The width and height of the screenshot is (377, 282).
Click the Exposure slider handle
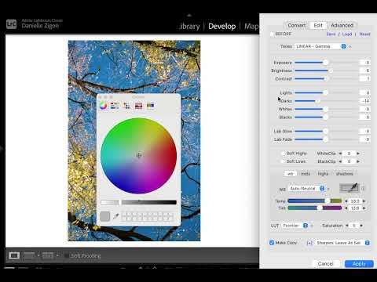325,63
